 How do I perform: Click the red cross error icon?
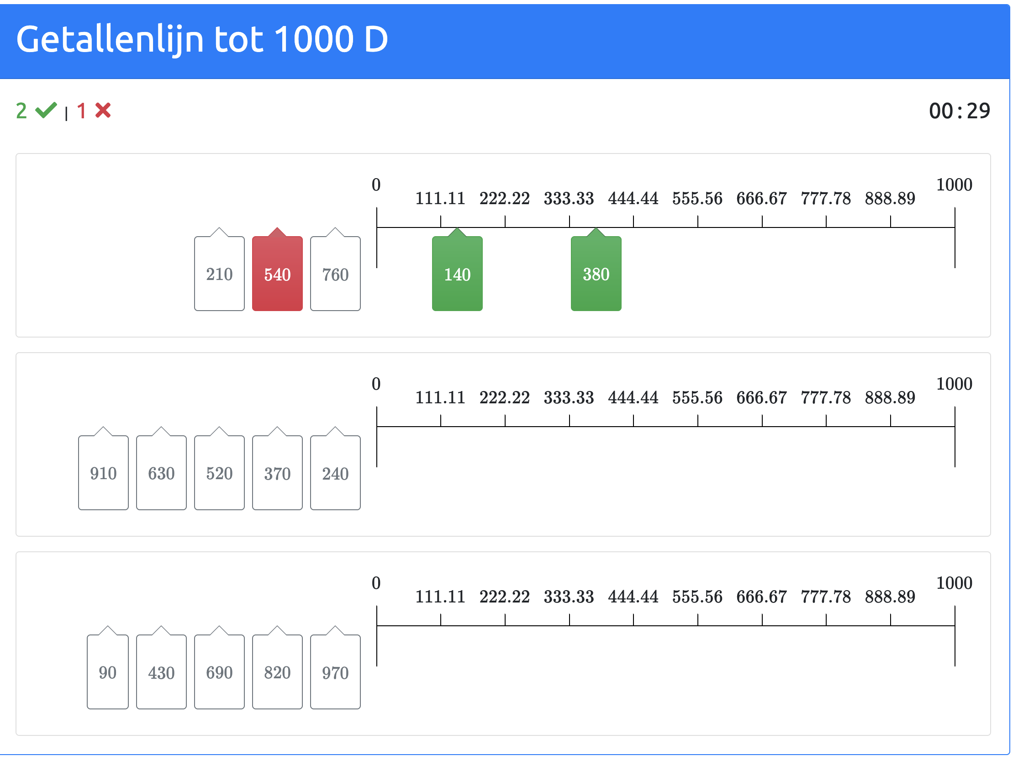[x=103, y=111]
